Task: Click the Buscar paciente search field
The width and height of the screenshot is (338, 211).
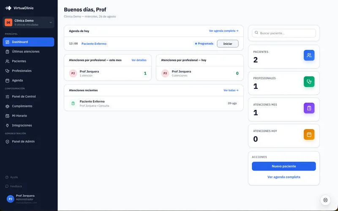Action: (283, 33)
